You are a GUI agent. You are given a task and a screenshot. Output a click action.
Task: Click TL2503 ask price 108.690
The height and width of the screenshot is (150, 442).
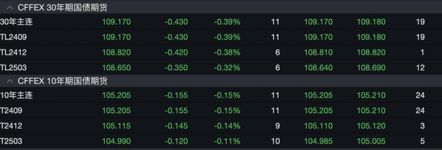coord(371,67)
